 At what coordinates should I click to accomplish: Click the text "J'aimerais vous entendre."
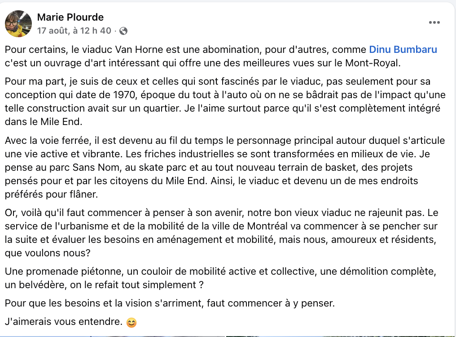(x=63, y=322)
